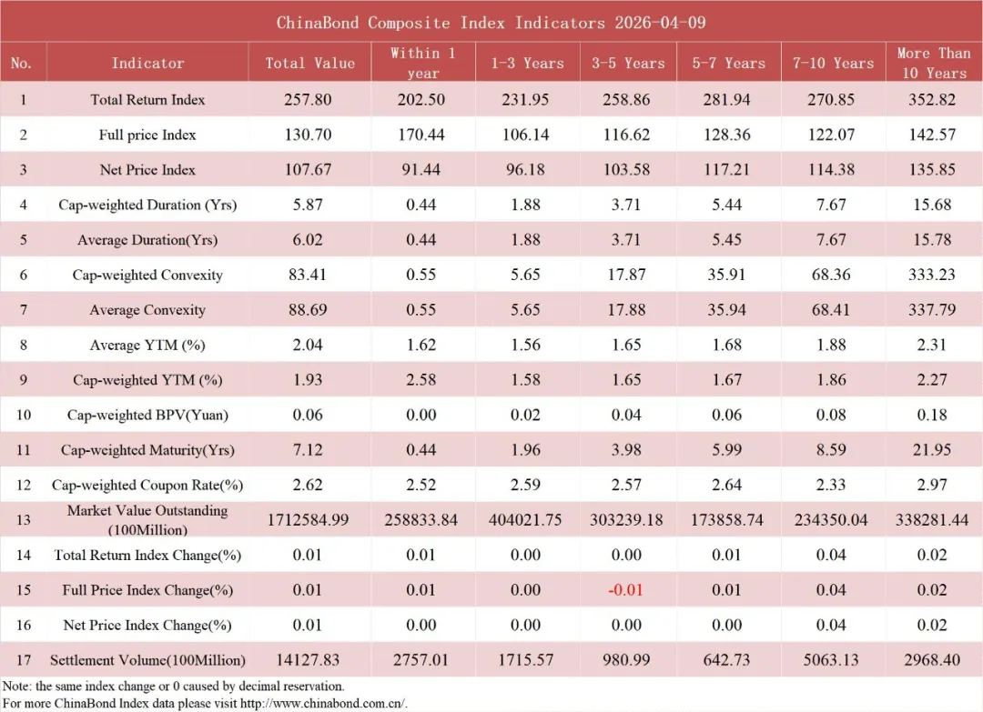Viewport: 983px width, 712px height.
Task: Select the Full price Index row label
Action: click(x=147, y=135)
